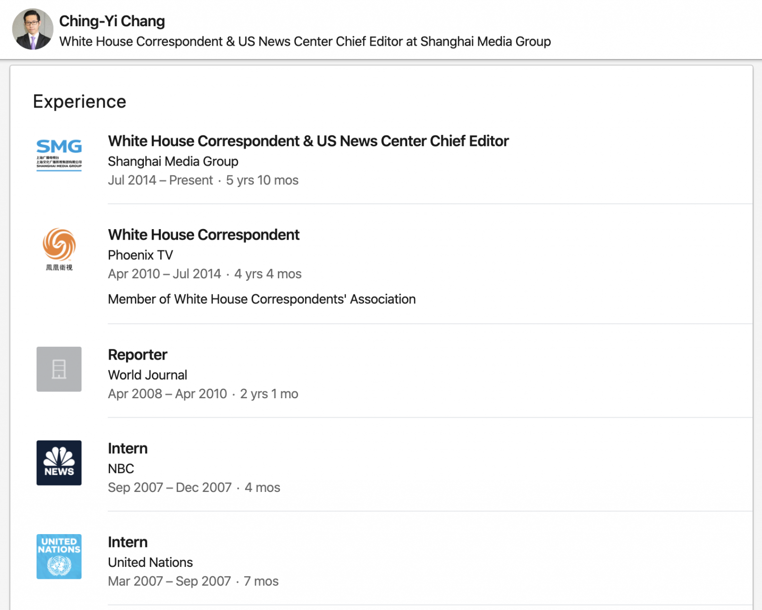Screen dimensions: 762x610
Task: Open the United Nations company name
Action: pyautogui.click(x=150, y=563)
